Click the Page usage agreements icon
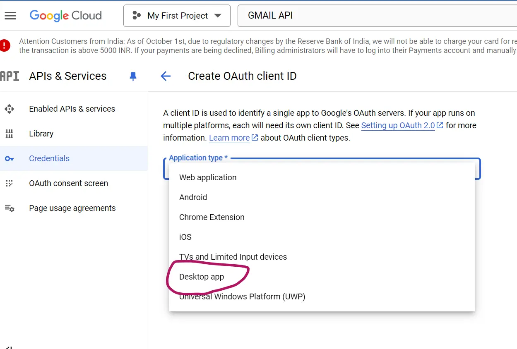Viewport: 517px width, 349px height. pyautogui.click(x=9, y=208)
